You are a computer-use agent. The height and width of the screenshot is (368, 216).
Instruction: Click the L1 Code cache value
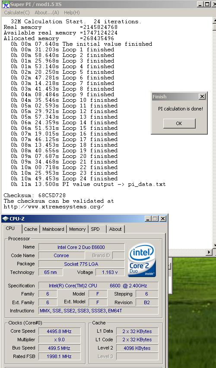(137, 340)
